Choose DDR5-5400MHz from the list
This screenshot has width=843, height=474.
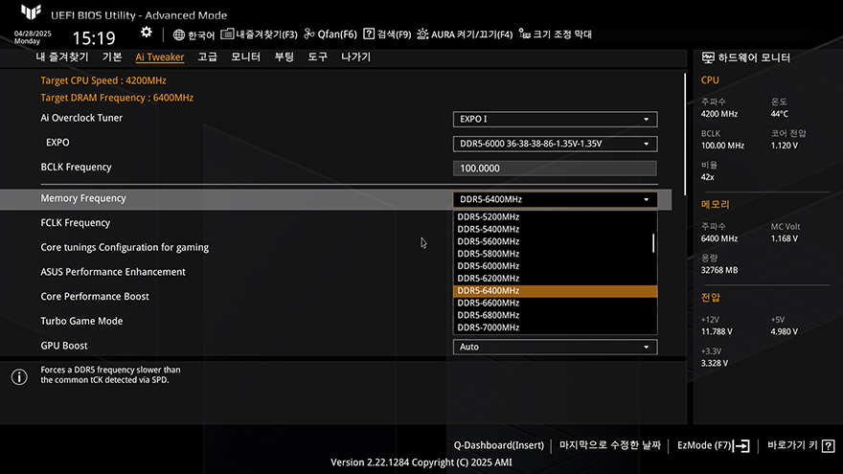click(x=555, y=230)
